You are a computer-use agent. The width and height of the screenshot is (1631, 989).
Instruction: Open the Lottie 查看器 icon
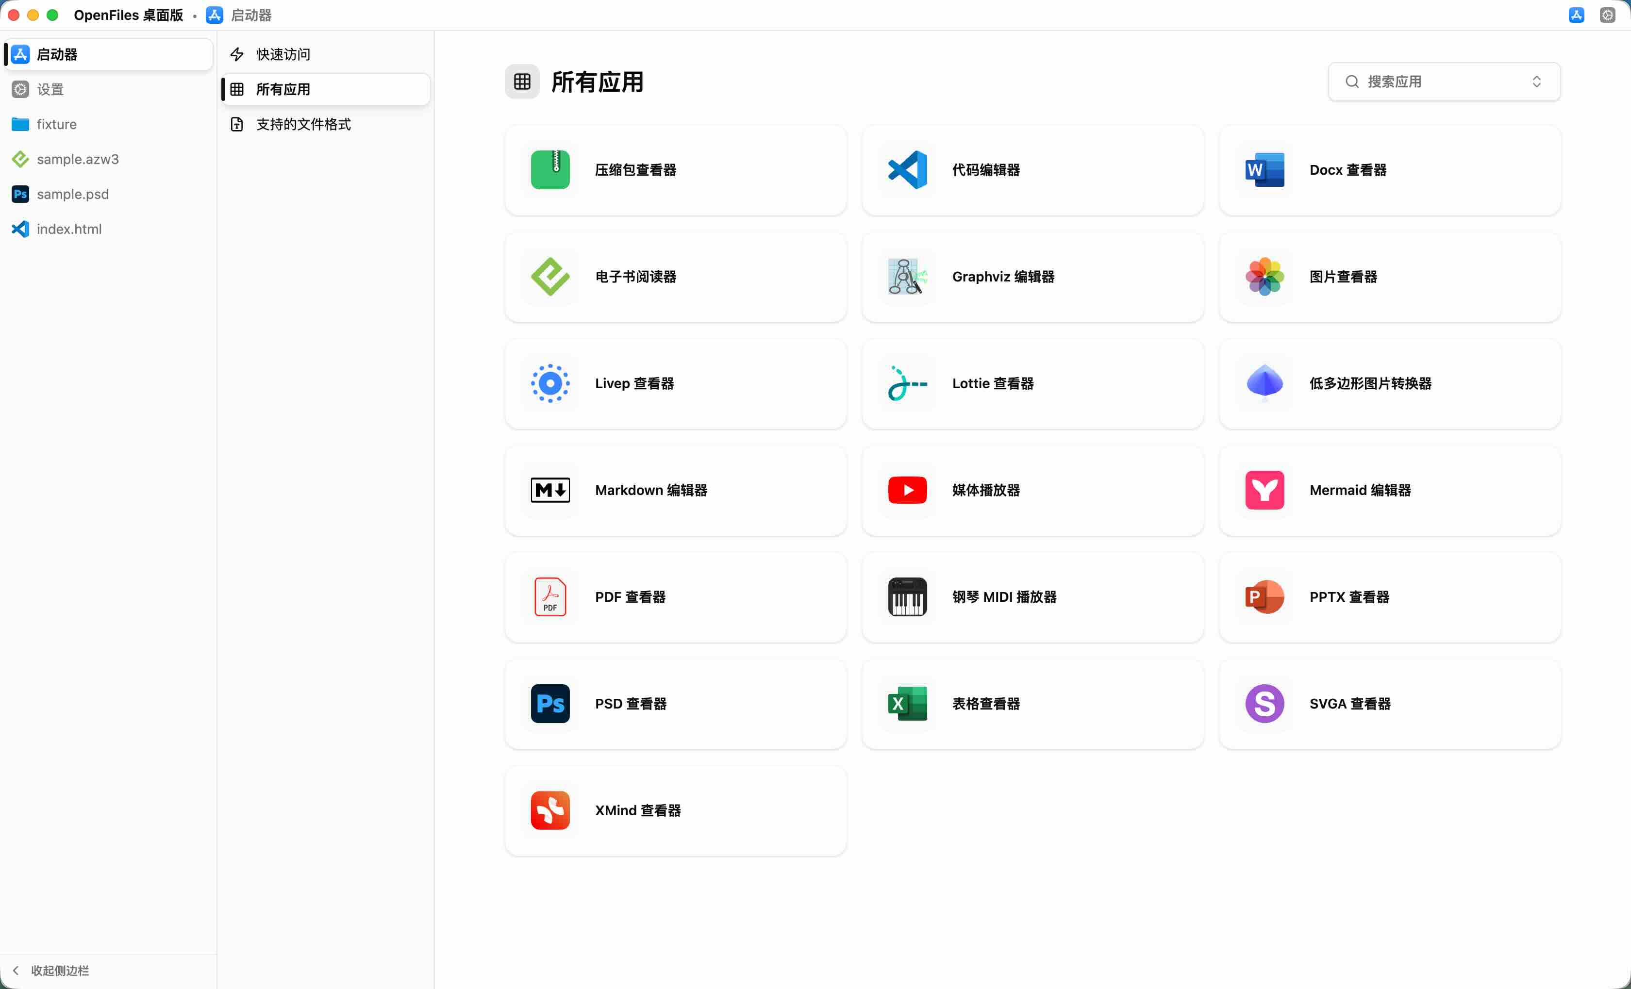(x=907, y=383)
